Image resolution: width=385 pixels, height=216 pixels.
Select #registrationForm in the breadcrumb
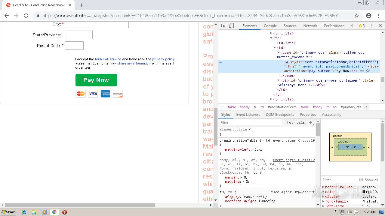[282, 107]
